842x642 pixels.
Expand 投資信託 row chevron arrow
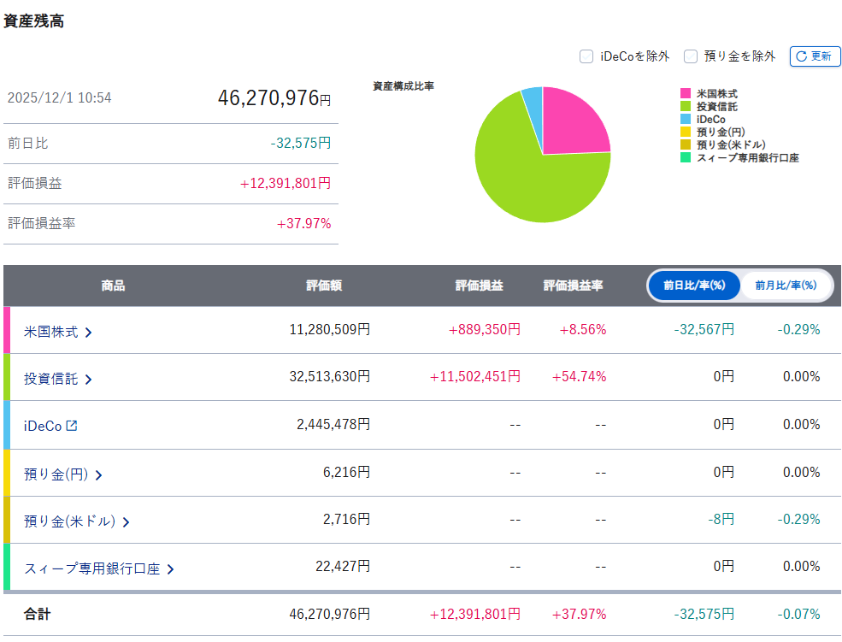tap(88, 379)
